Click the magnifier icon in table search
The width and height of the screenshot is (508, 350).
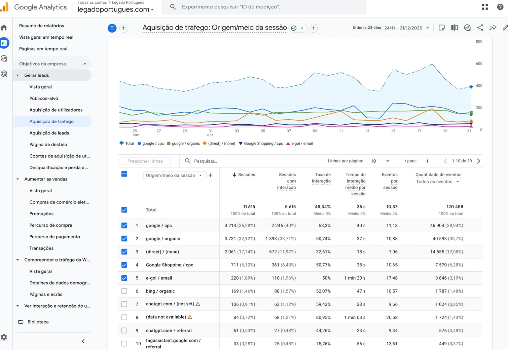(188, 161)
